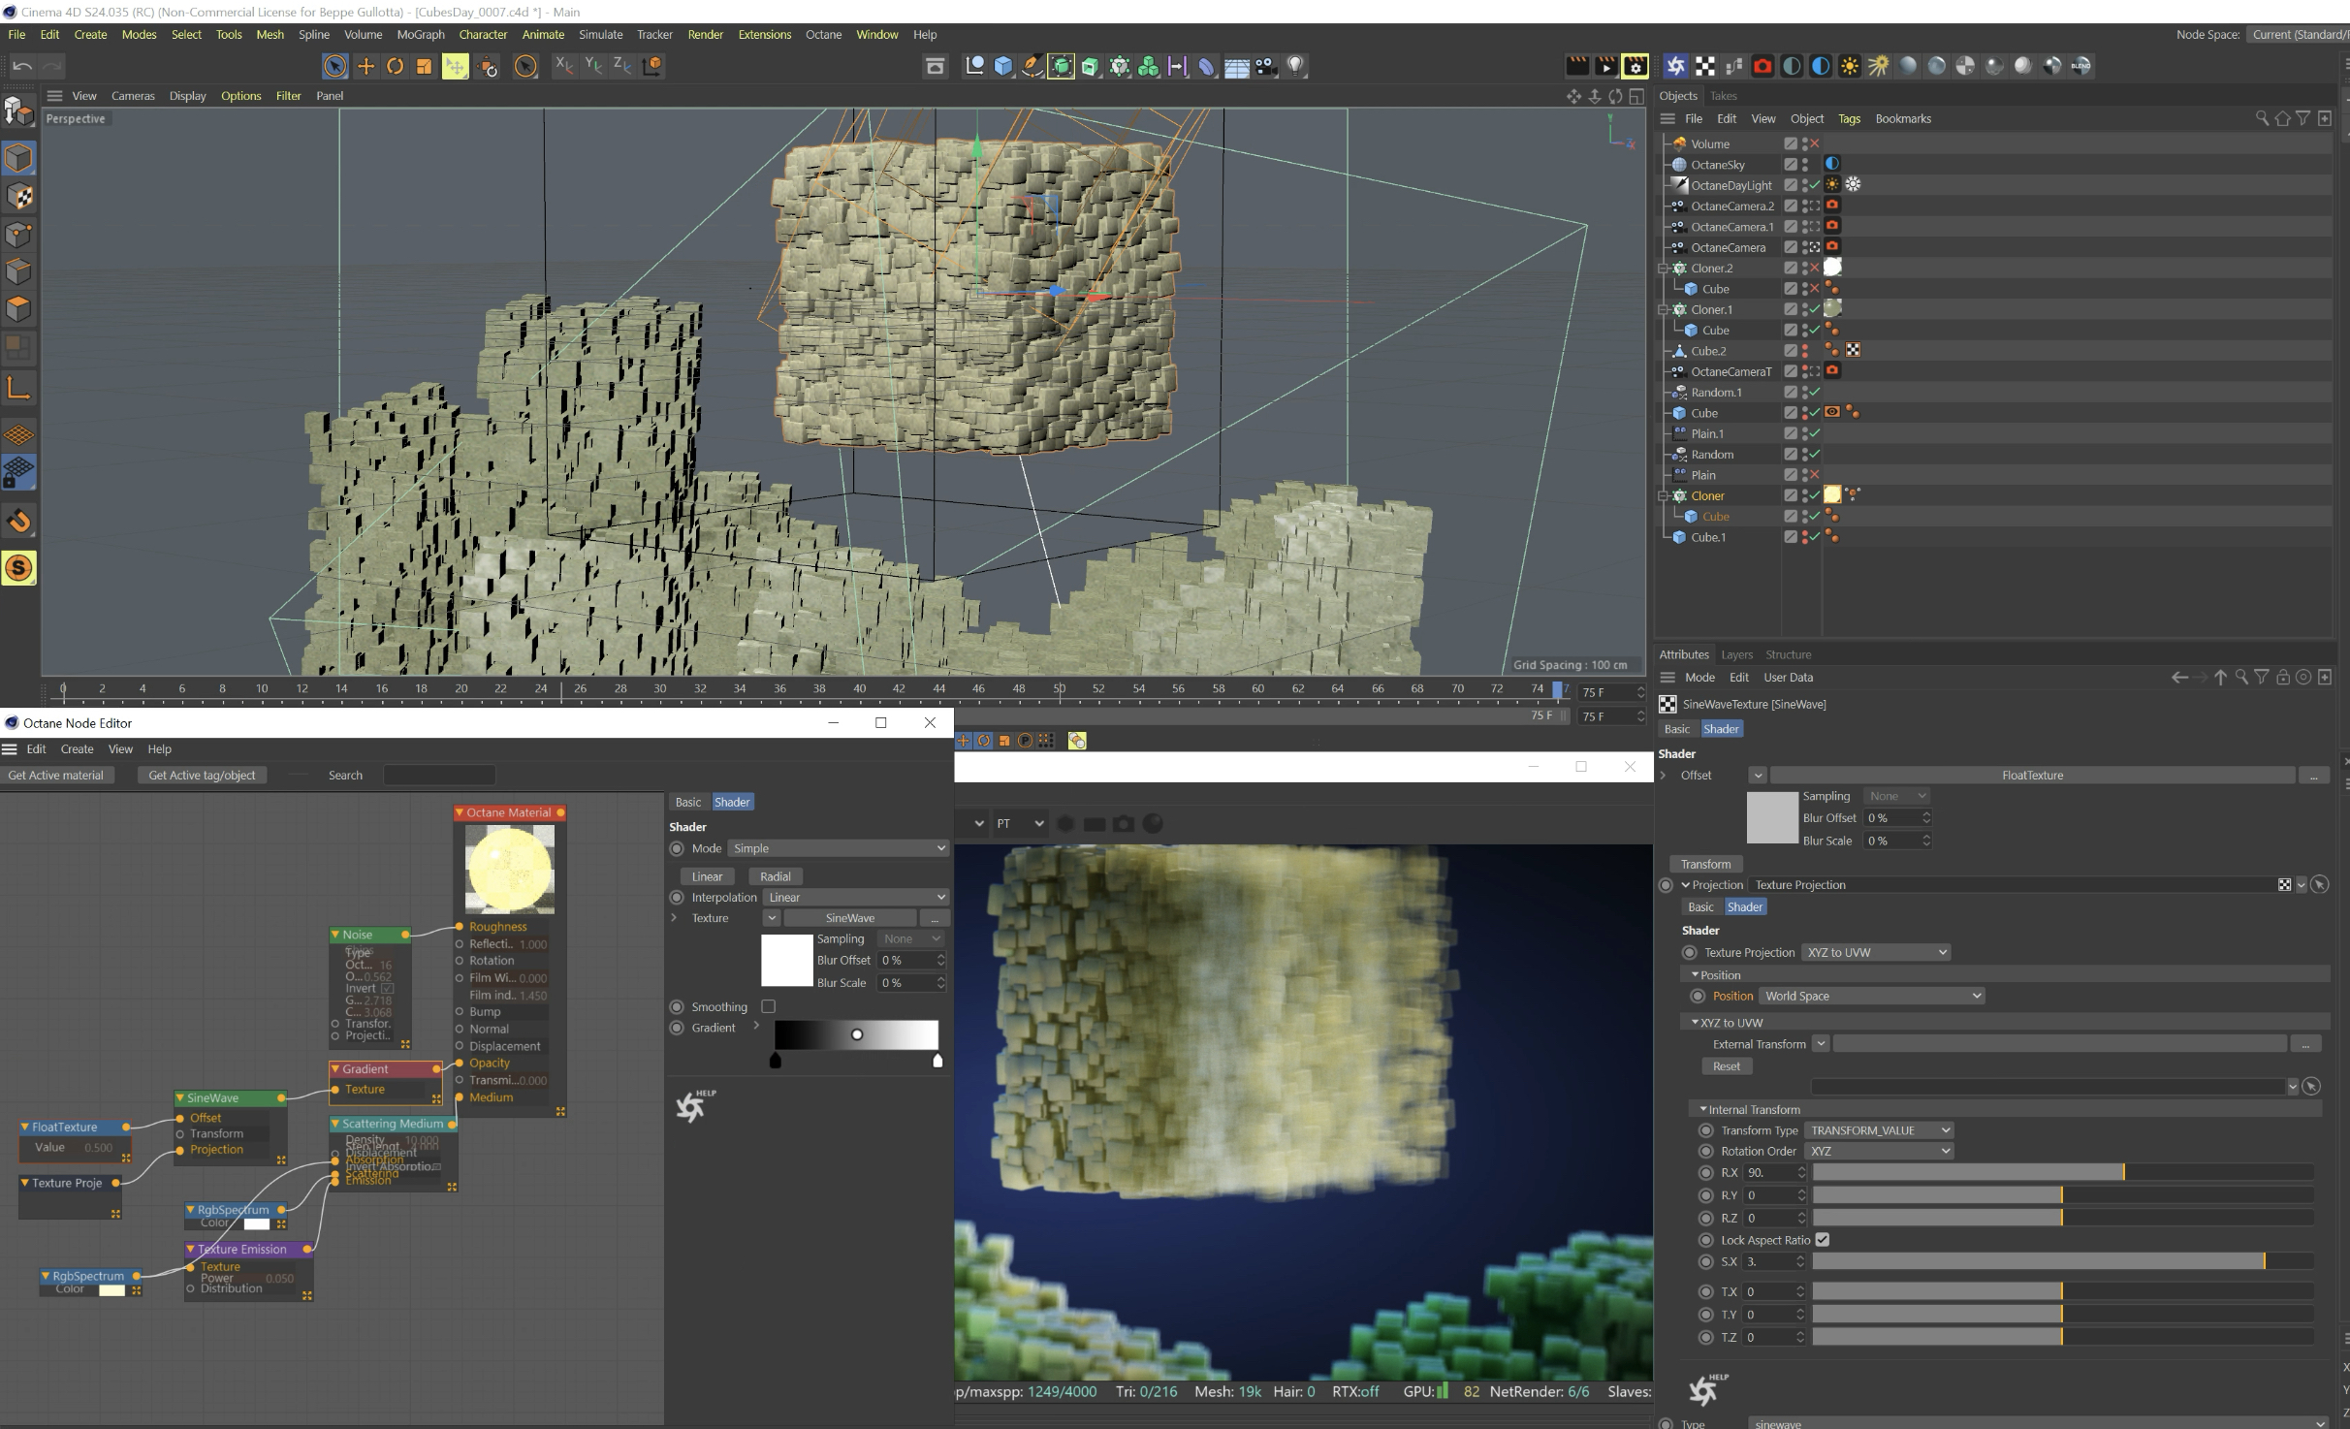Click the Octane Blend material sphere icon
Image resolution: width=2350 pixels, height=1429 pixels.
pyautogui.click(x=2080, y=66)
